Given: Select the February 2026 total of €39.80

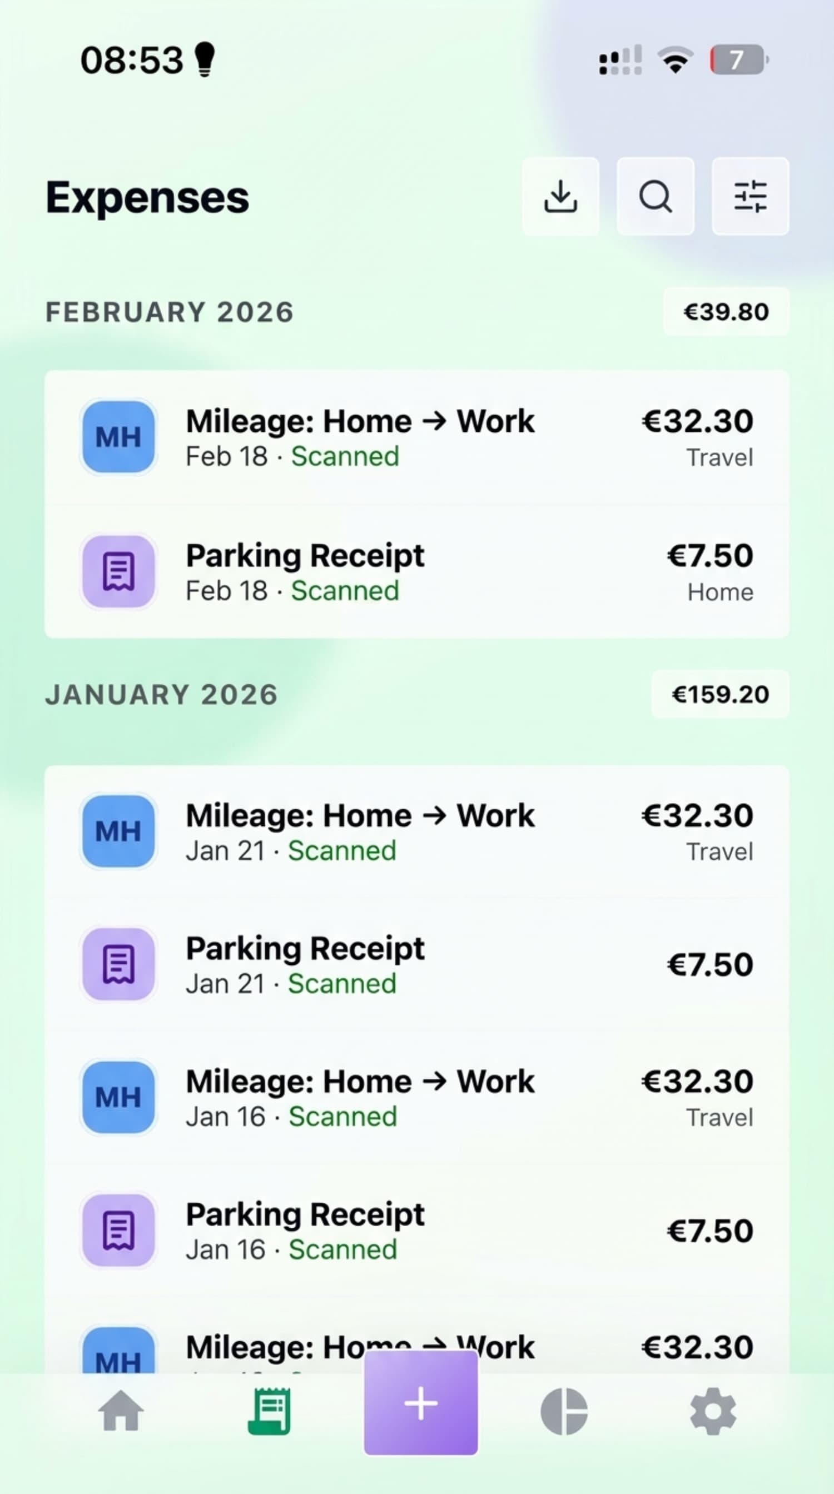Looking at the screenshot, I should coord(725,311).
